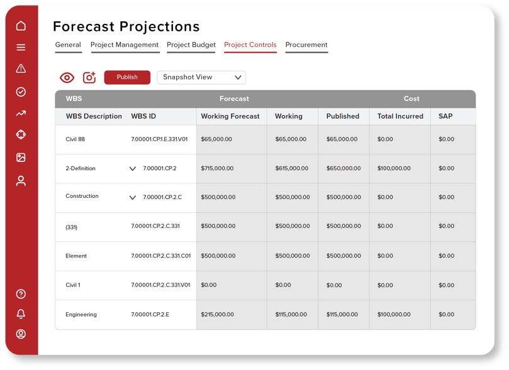Click the red Publish button
509x370 pixels.
tap(127, 77)
